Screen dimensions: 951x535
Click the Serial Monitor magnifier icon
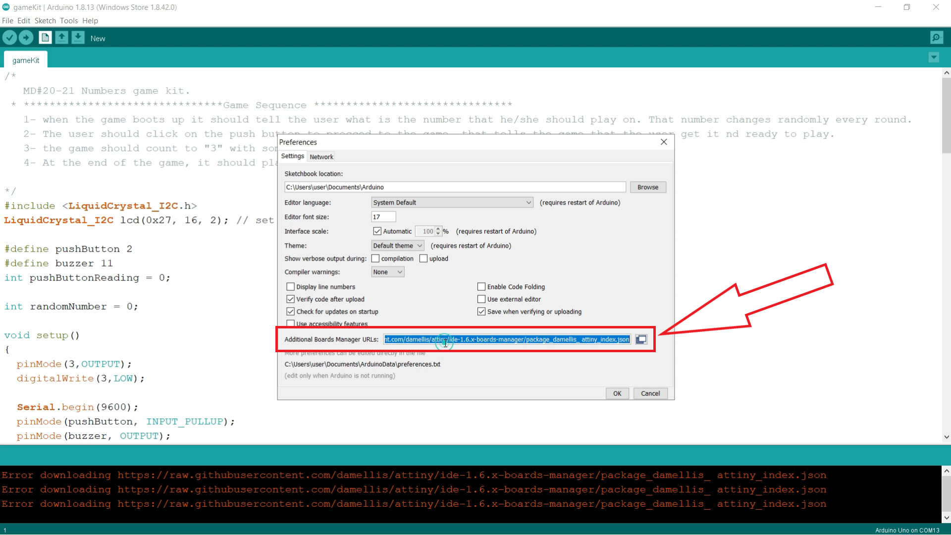937,37
